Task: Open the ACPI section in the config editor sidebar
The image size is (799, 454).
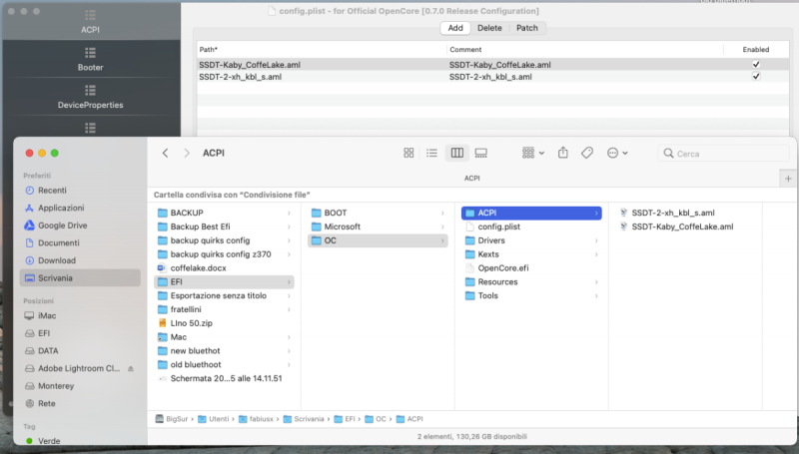Action: (90, 21)
